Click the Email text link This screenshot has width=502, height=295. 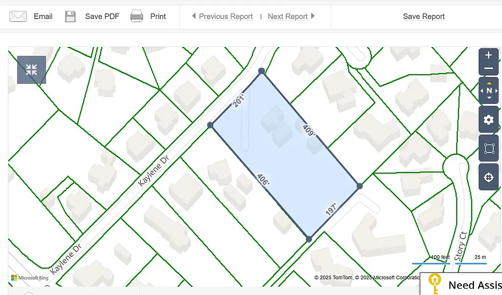[43, 17]
